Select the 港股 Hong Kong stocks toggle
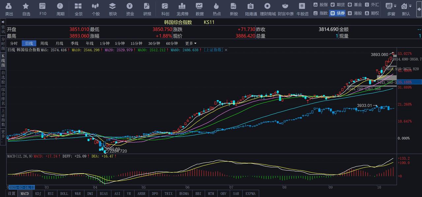The width and height of the screenshot is (422, 197). pos(355,13)
